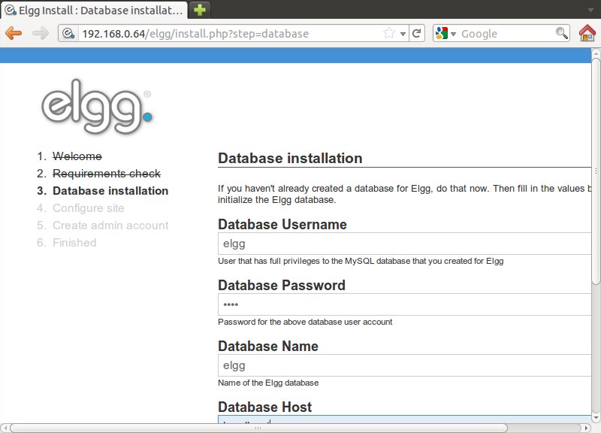Click the Requirements check step
The height and width of the screenshot is (433, 601).
[x=106, y=174]
